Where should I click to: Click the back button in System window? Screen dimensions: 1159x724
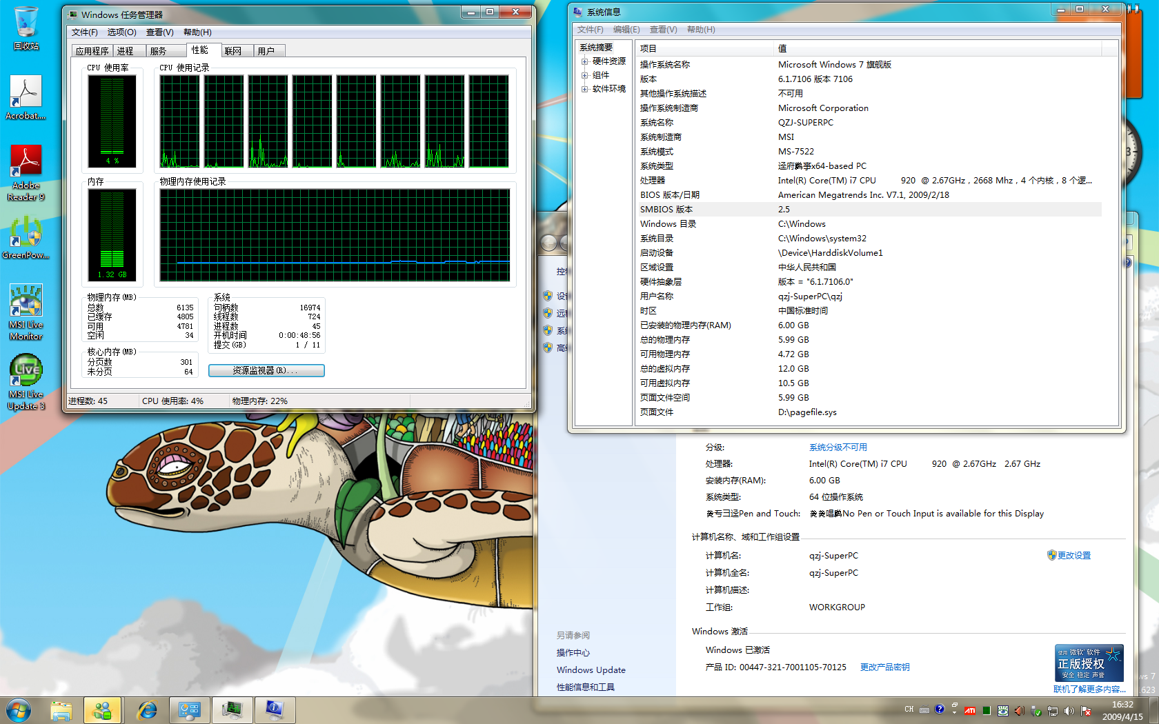pyautogui.click(x=549, y=243)
